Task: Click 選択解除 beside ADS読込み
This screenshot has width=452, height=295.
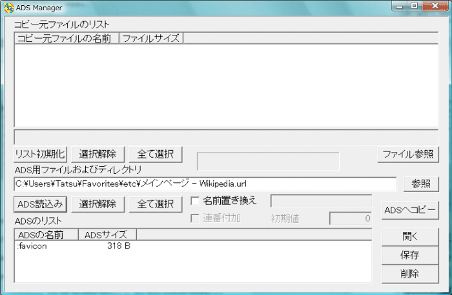Action: 98,204
